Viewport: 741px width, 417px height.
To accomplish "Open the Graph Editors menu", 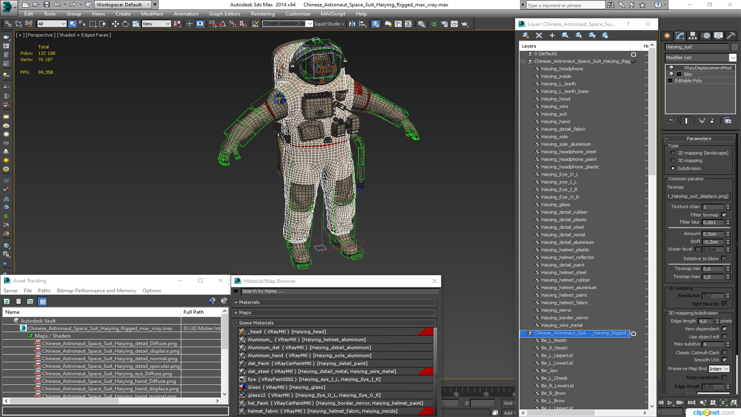I will 225,14.
